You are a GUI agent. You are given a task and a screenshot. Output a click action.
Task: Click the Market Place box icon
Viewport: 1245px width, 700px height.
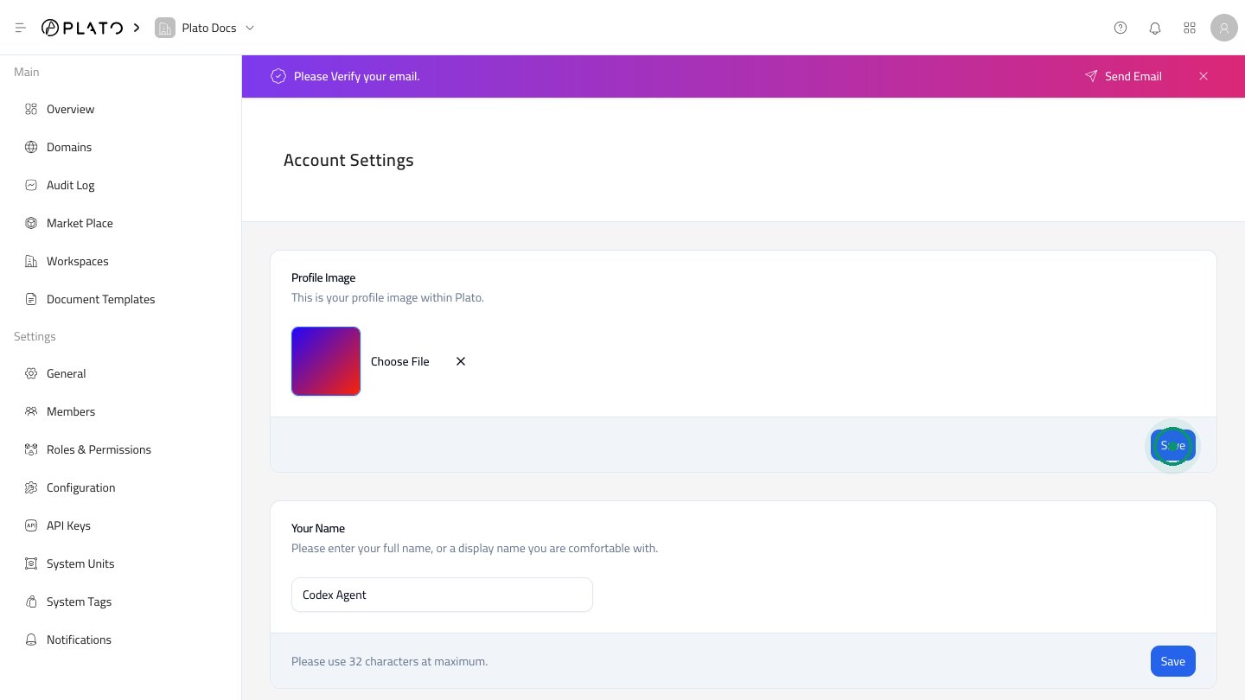tap(31, 223)
